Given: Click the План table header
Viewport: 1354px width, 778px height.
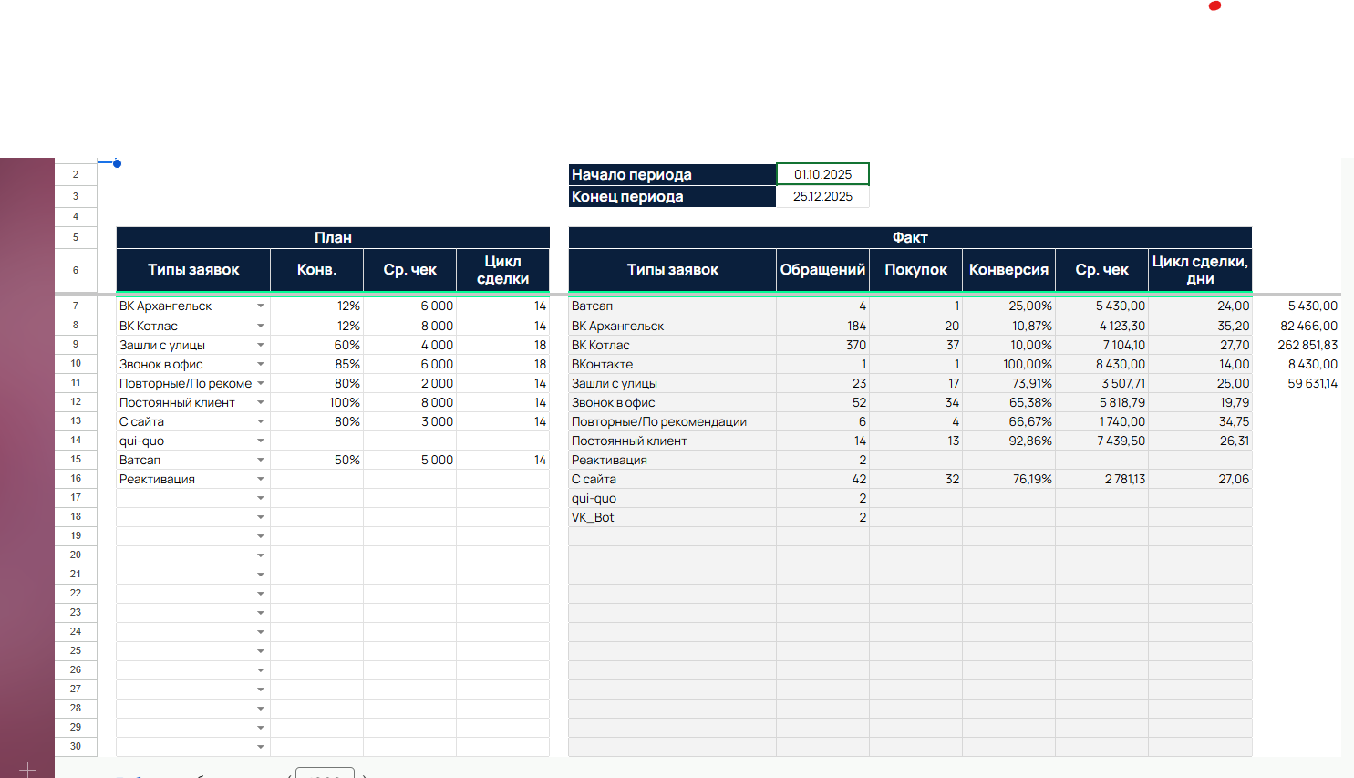Looking at the screenshot, I should (333, 237).
